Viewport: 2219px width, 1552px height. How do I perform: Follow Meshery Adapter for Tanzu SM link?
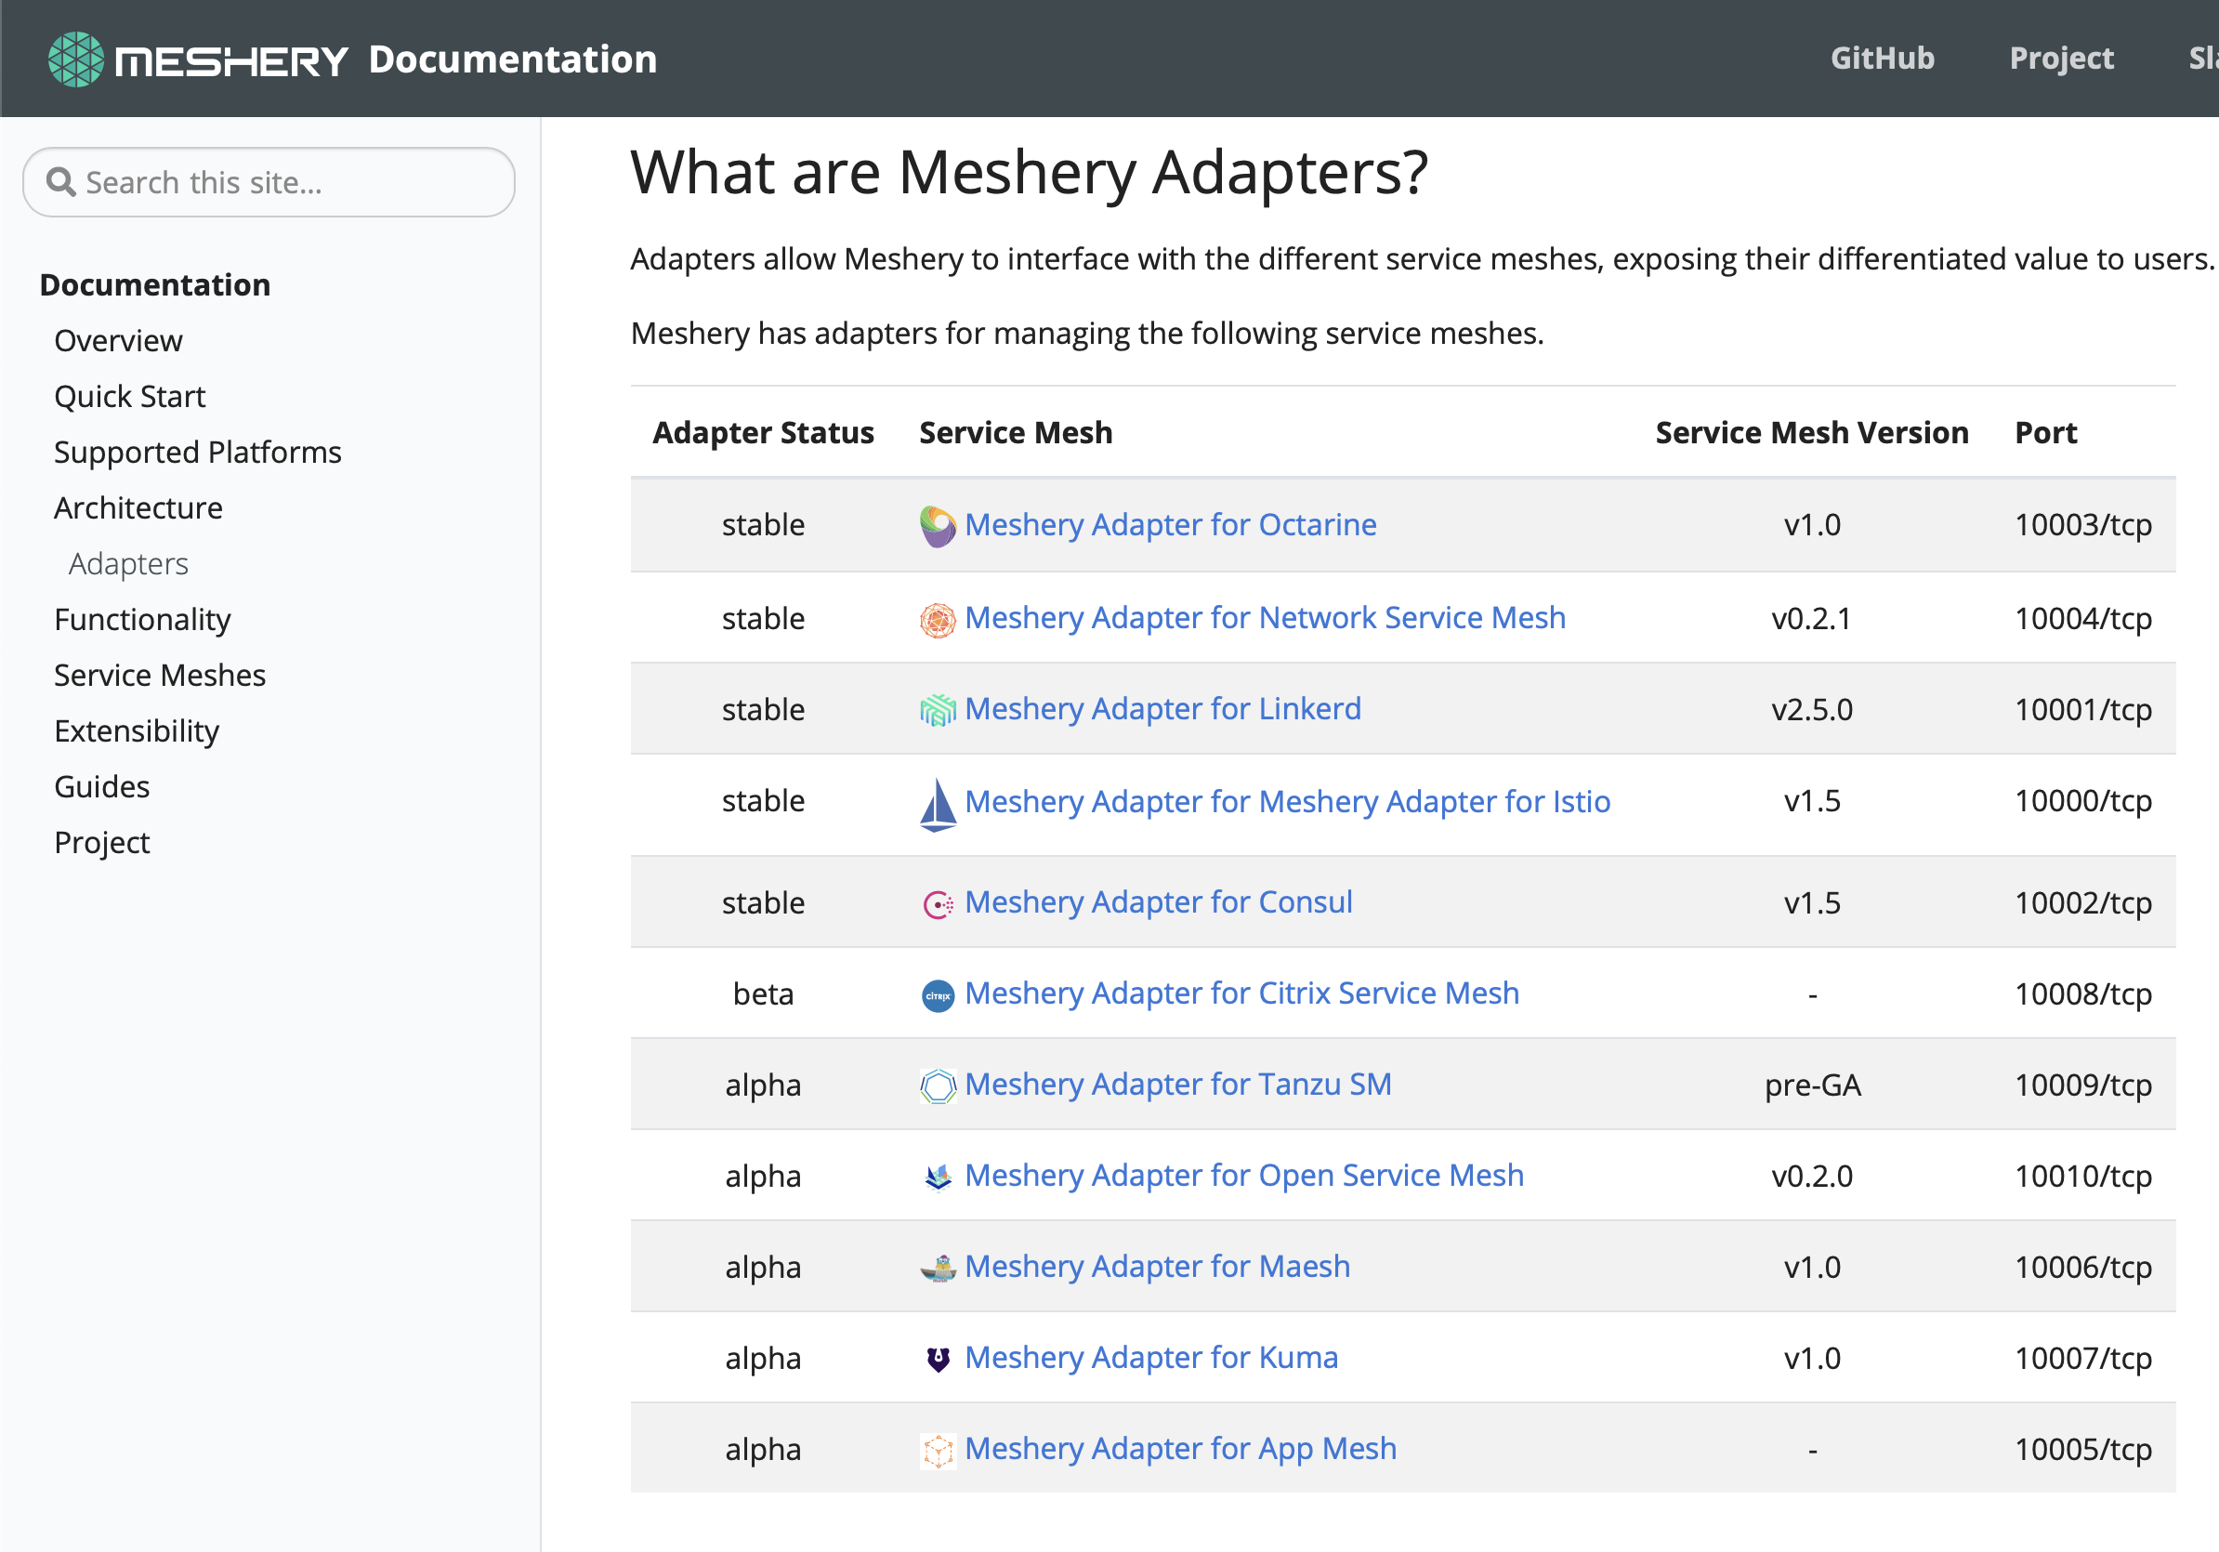click(1178, 1085)
